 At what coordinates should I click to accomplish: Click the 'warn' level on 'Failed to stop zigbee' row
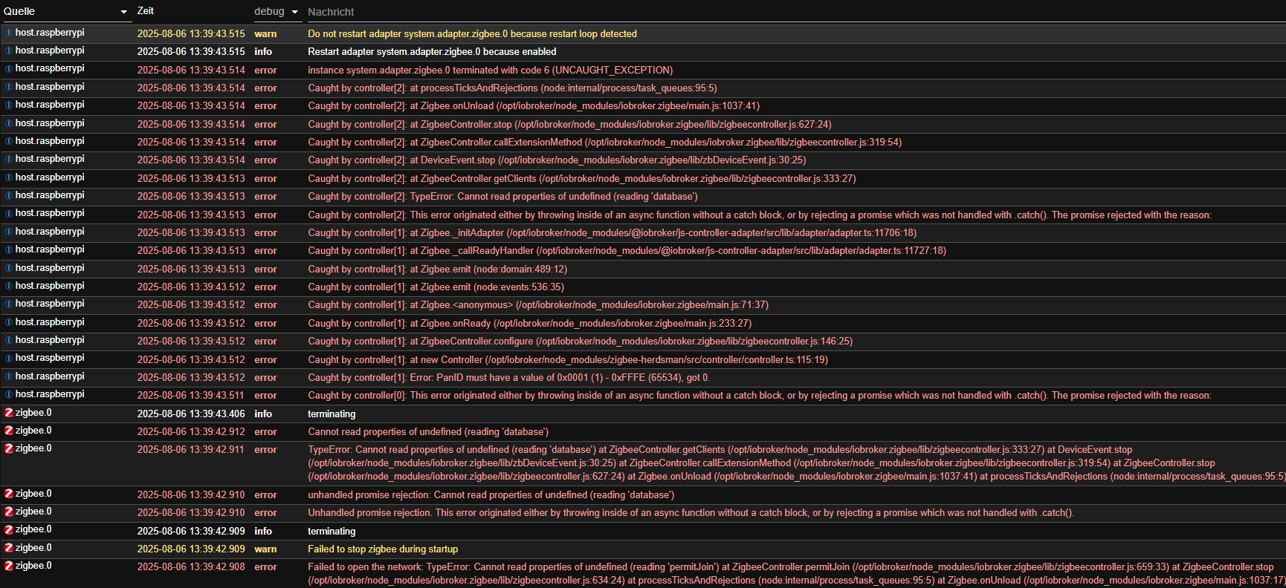point(265,549)
